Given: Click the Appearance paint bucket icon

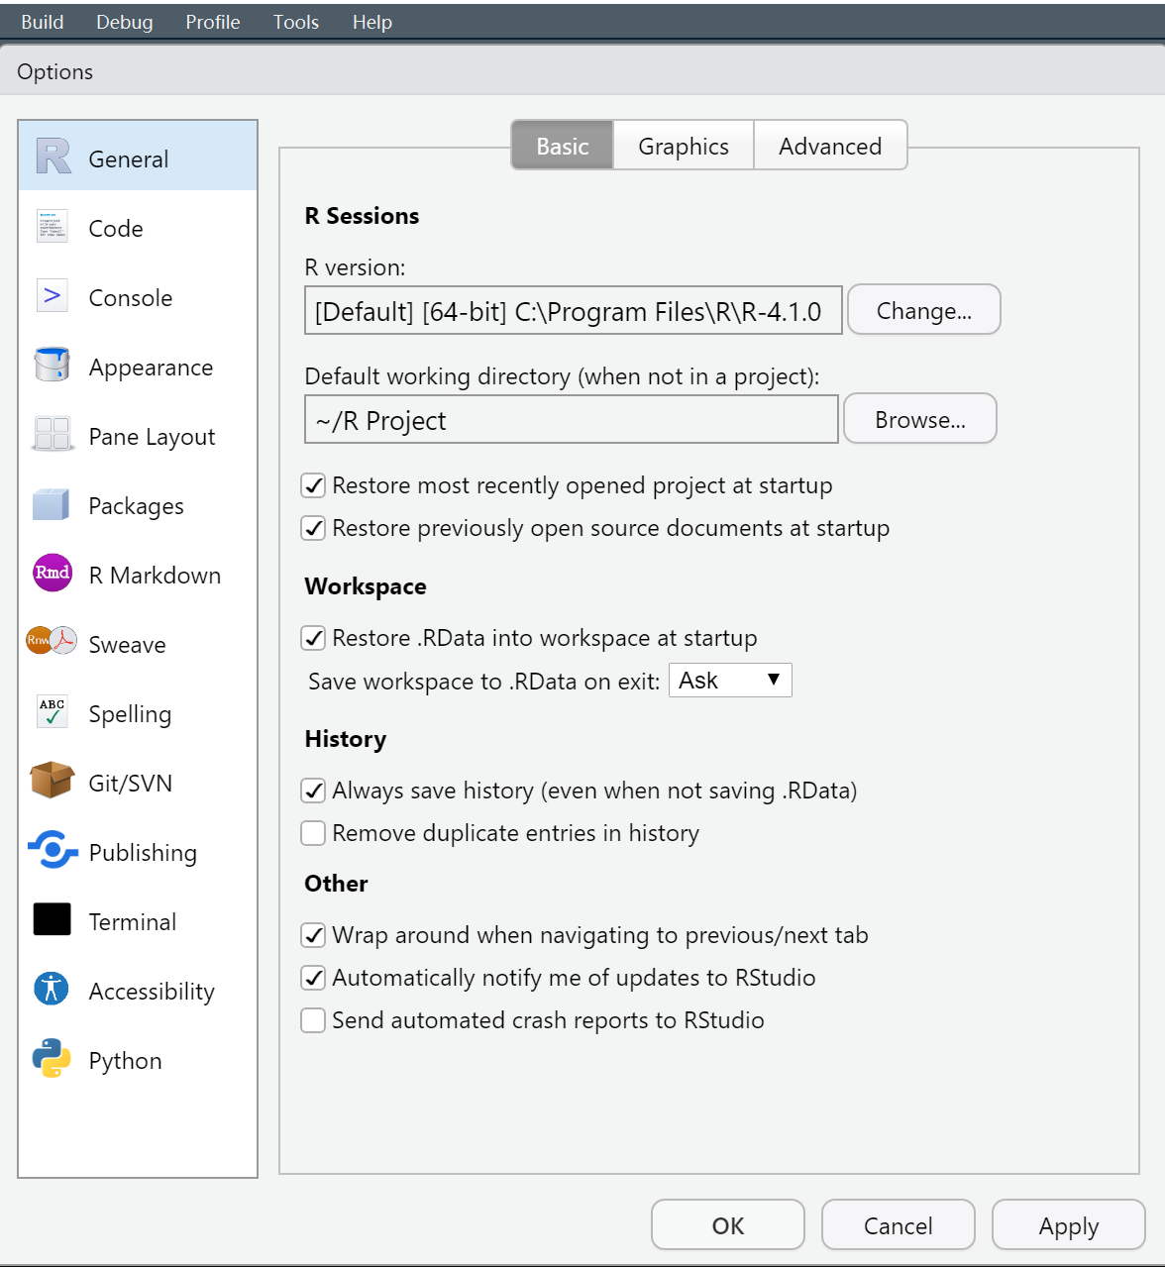Looking at the screenshot, I should pyautogui.click(x=52, y=366).
